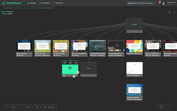This screenshot has height=111, width=177.
Task: Click the save edit button
Action: click(49, 107)
